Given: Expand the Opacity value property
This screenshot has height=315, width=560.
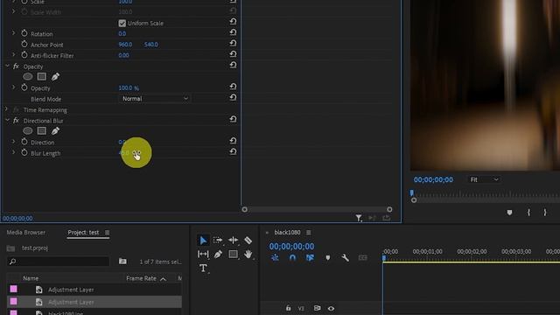Looking at the screenshot, I should pos(14,87).
